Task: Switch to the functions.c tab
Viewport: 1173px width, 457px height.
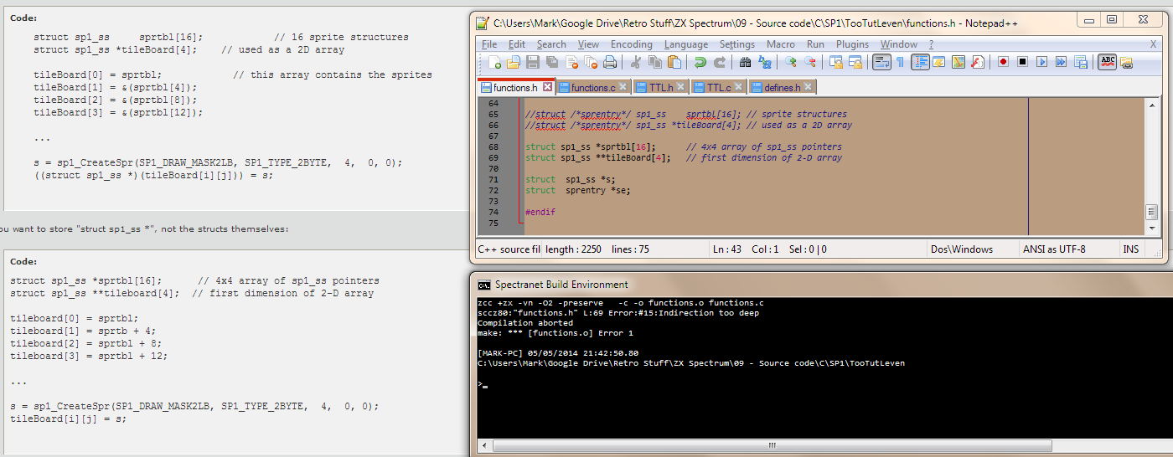Action: coord(592,87)
